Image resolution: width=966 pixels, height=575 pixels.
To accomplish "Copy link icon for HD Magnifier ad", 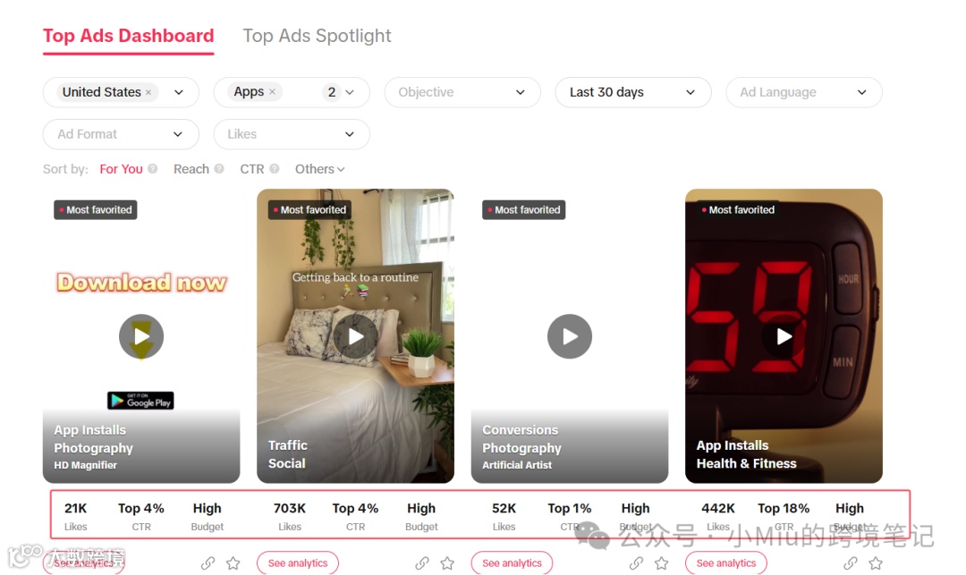I will click(208, 562).
